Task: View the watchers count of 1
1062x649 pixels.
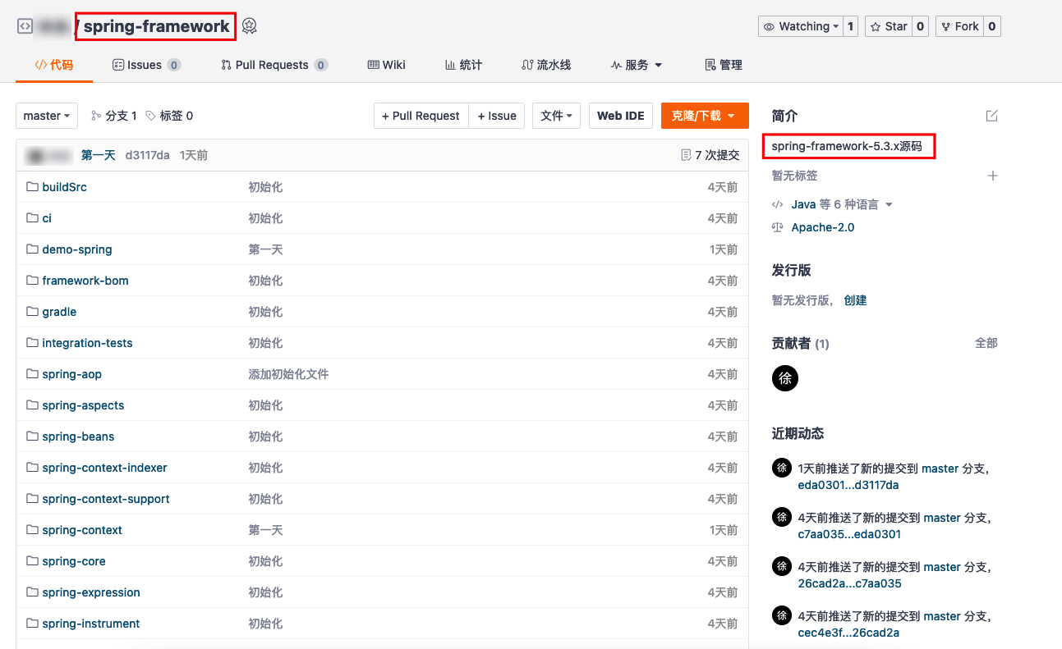Action: [851, 26]
